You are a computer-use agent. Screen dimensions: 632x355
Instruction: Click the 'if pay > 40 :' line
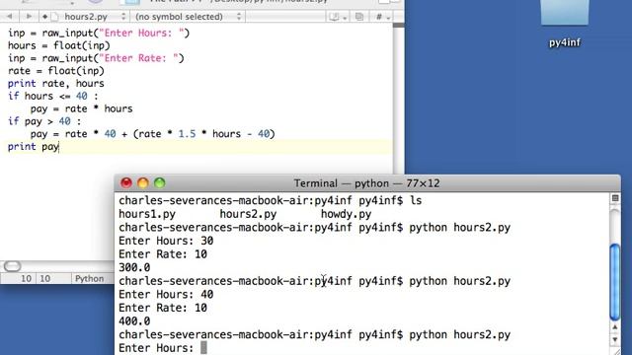click(44, 121)
